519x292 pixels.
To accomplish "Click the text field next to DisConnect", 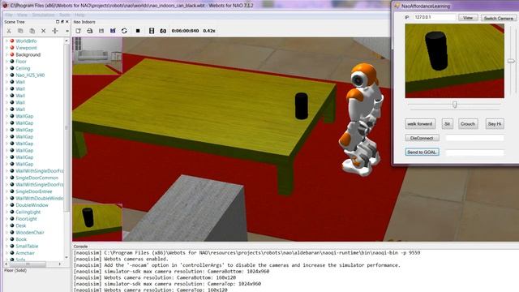I will pyautogui.click(x=474, y=138).
